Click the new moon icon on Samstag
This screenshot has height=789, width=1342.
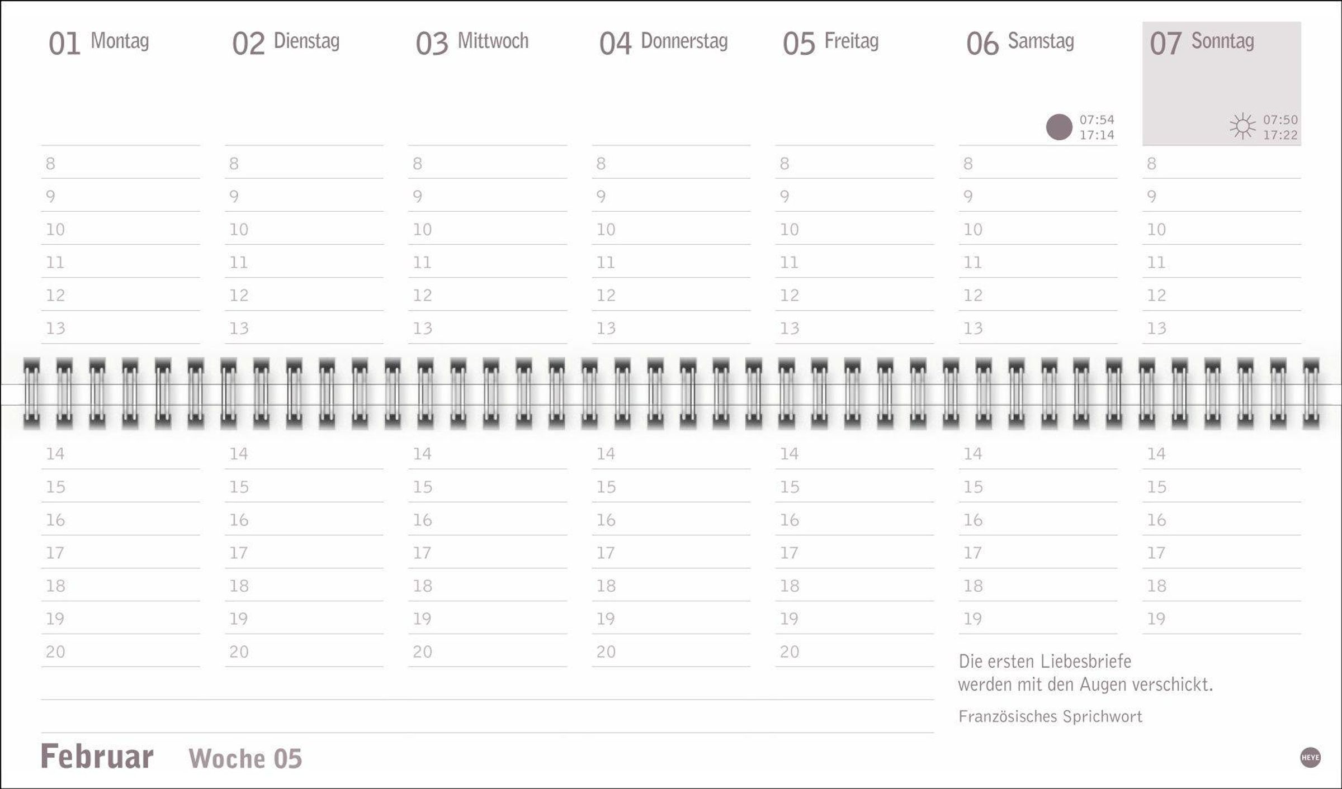pyautogui.click(x=1059, y=127)
